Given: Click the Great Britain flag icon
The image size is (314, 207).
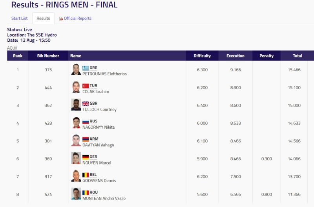Looking at the screenshot, I should click(86, 103).
